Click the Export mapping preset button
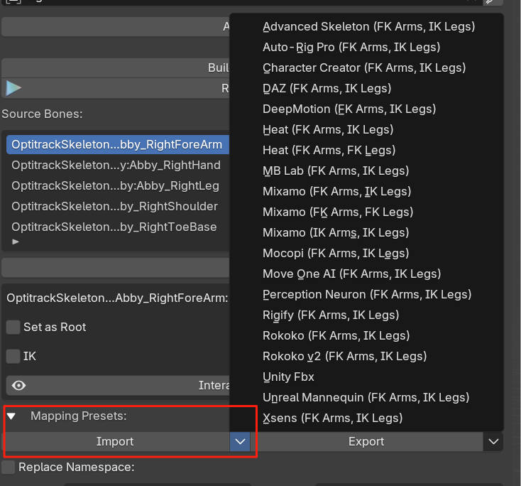This screenshot has width=521, height=486. point(366,442)
